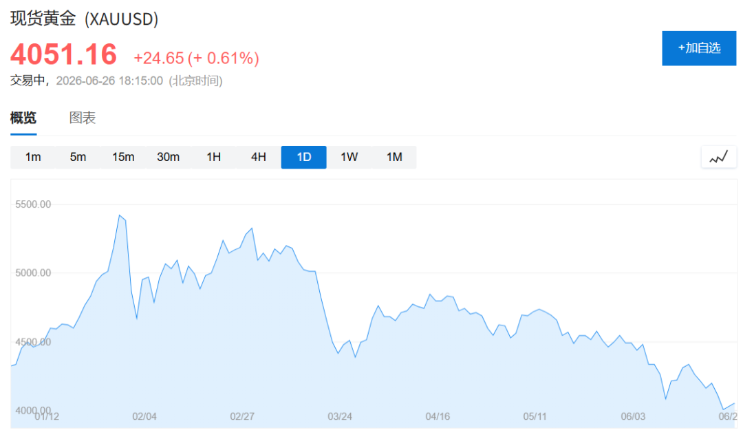Click the 02/27 date axis label

click(x=242, y=416)
